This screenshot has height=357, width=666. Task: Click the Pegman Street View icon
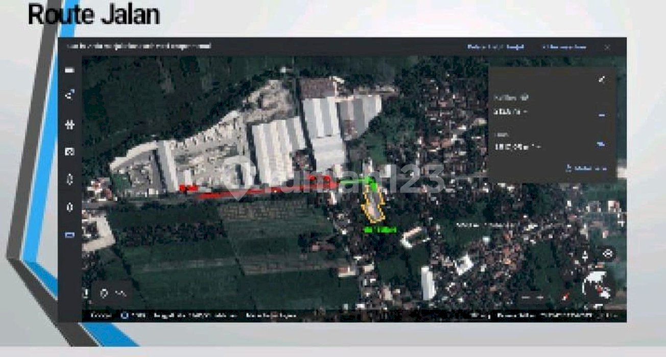(585, 254)
